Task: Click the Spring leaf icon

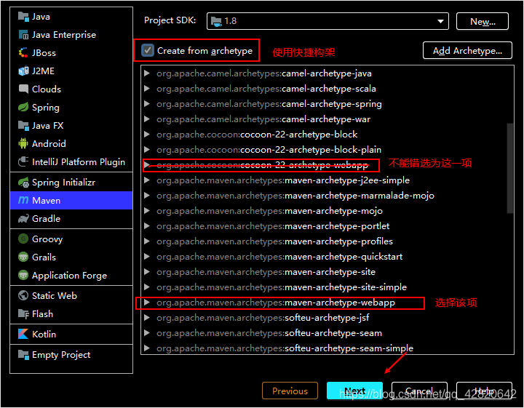Action: click(x=23, y=107)
